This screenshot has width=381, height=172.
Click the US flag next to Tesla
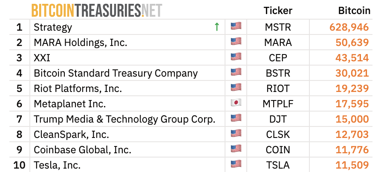coord(236,164)
